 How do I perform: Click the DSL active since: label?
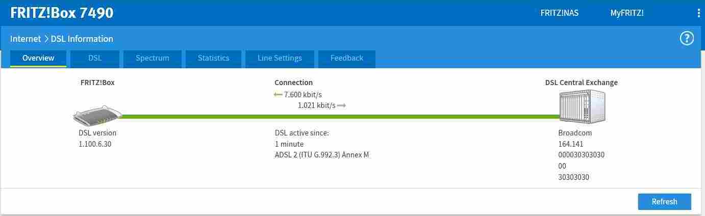coord(302,133)
